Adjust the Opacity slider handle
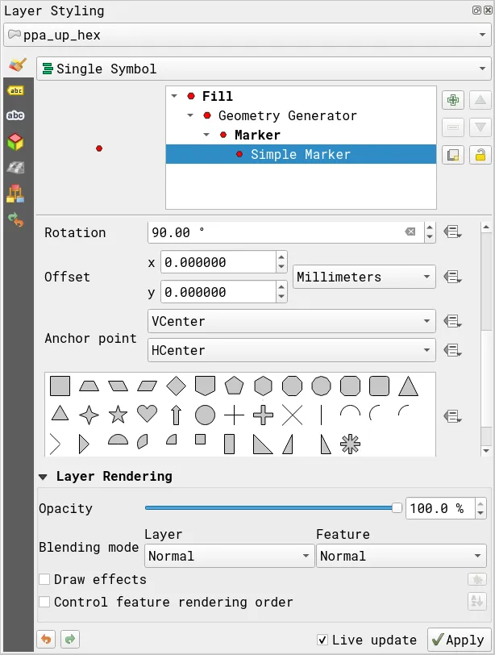 pos(397,507)
